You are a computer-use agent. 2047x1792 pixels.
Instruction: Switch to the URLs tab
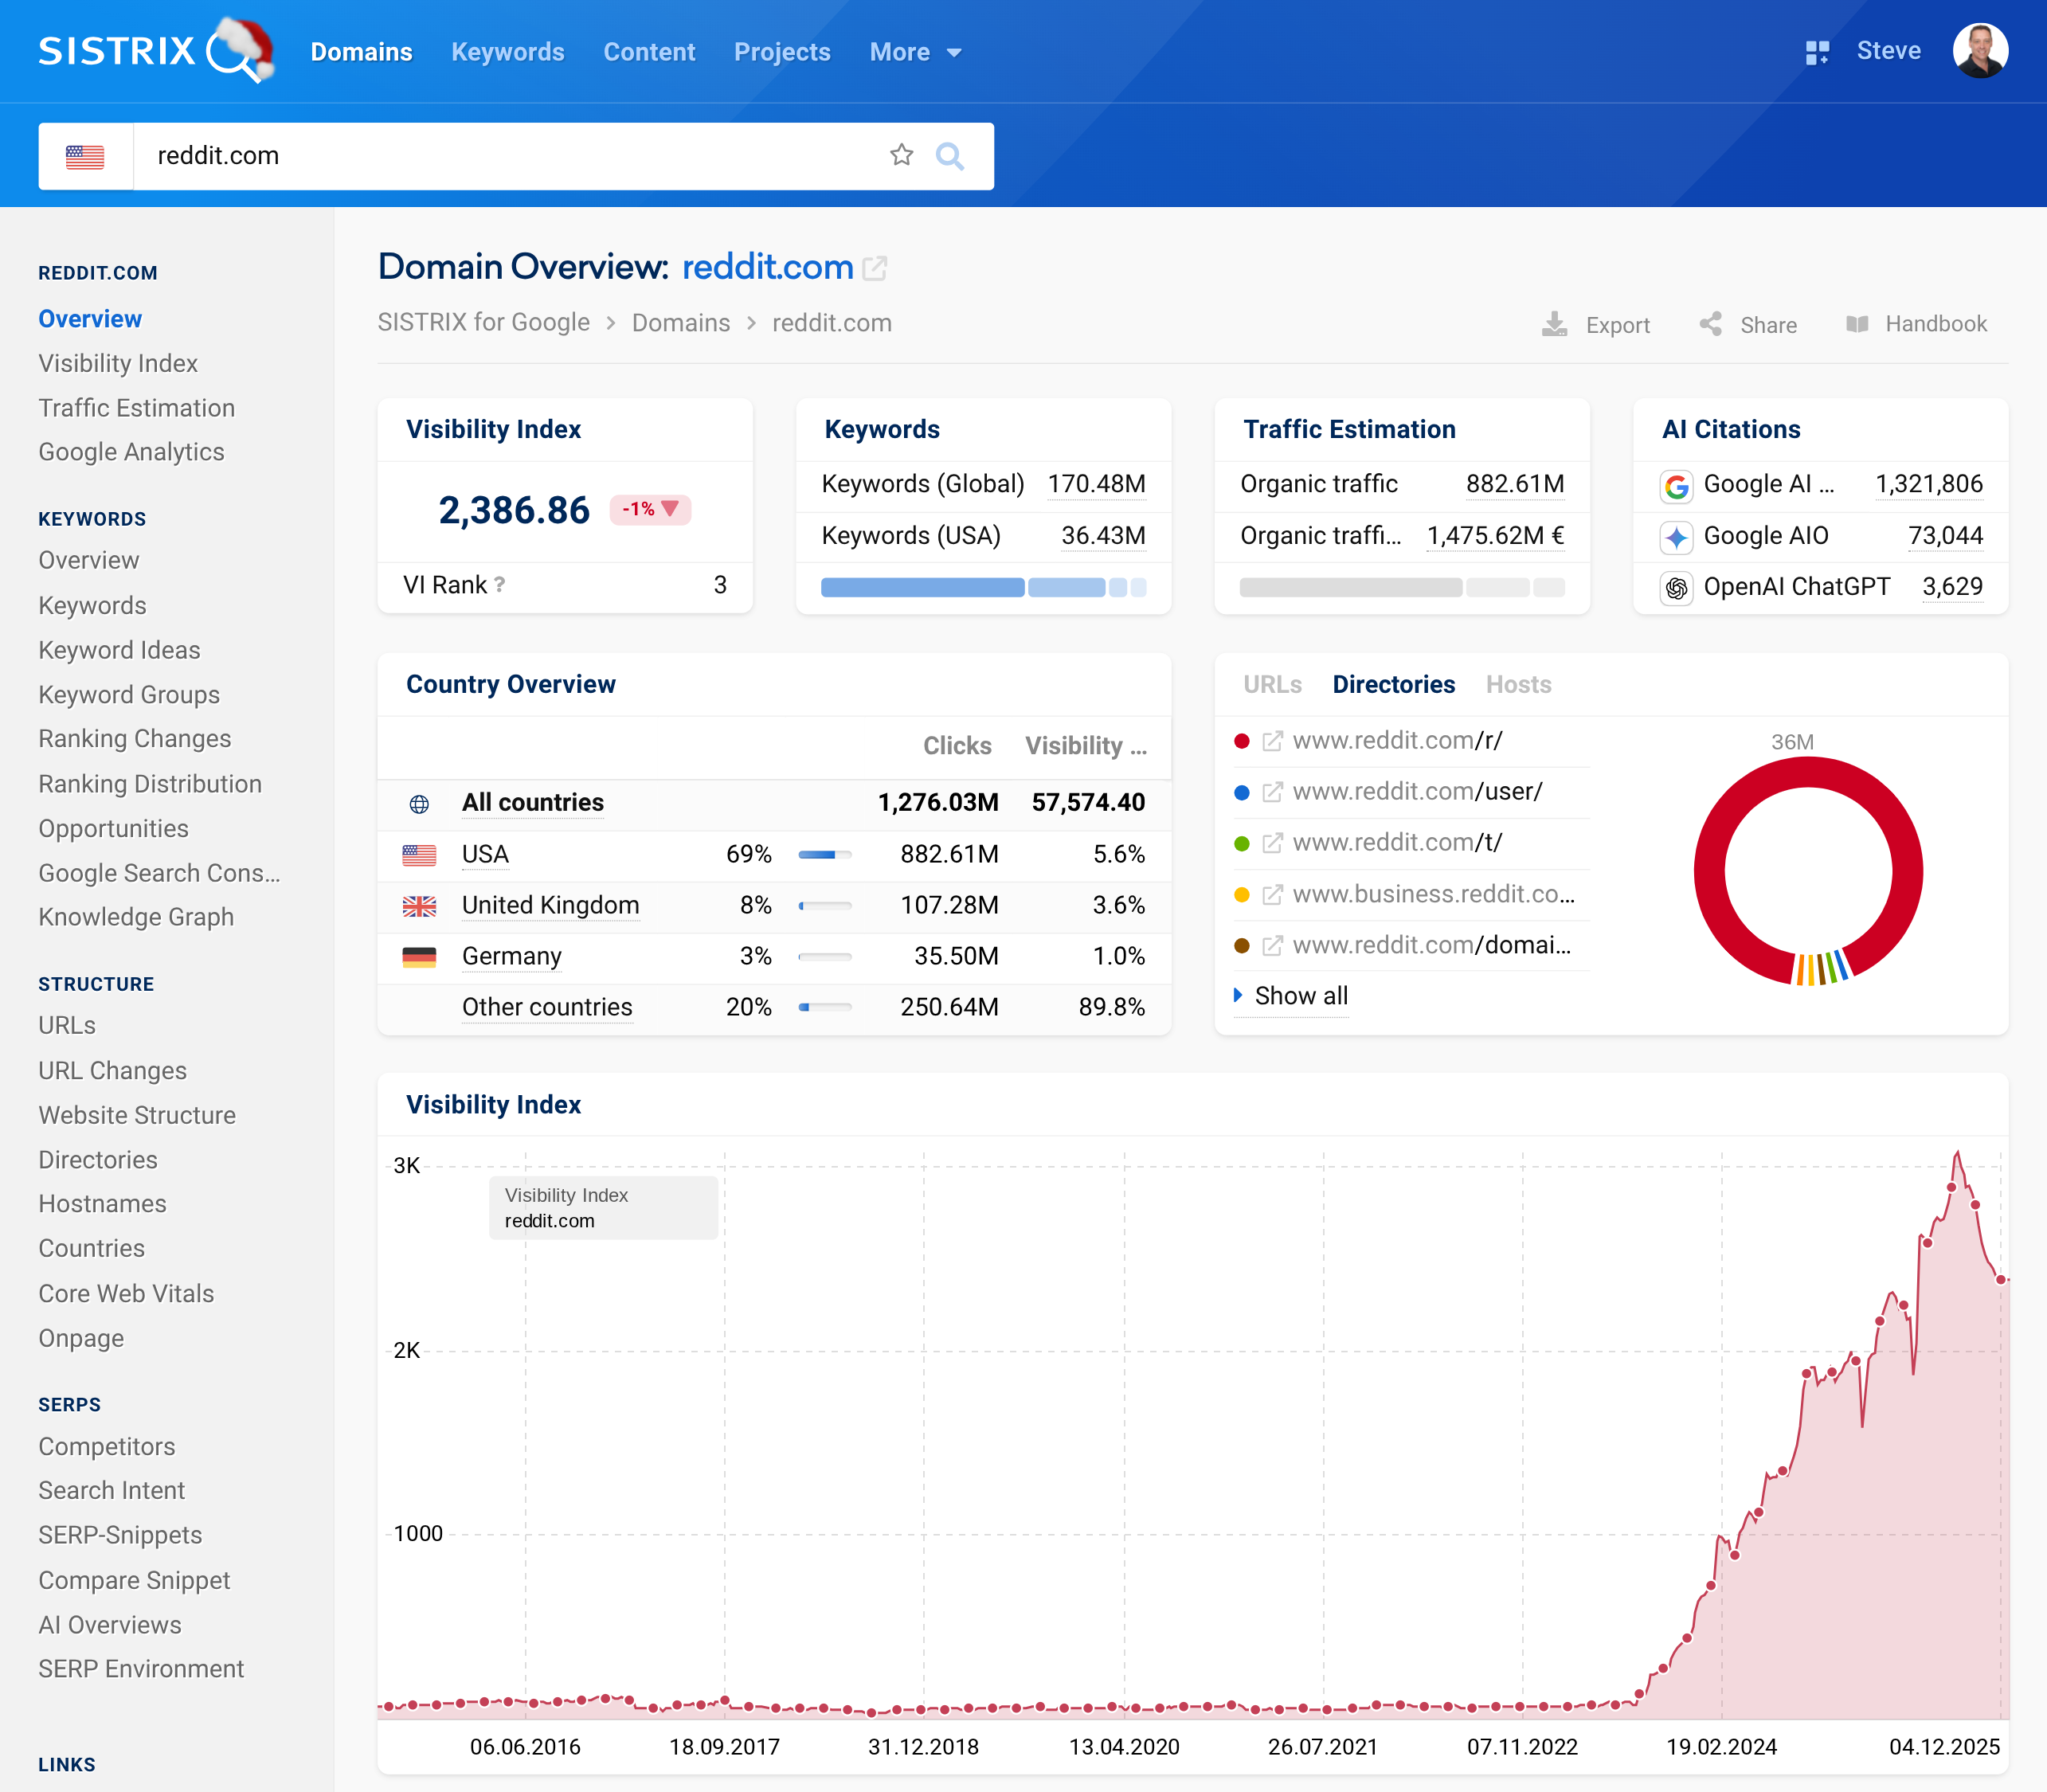(x=1272, y=684)
